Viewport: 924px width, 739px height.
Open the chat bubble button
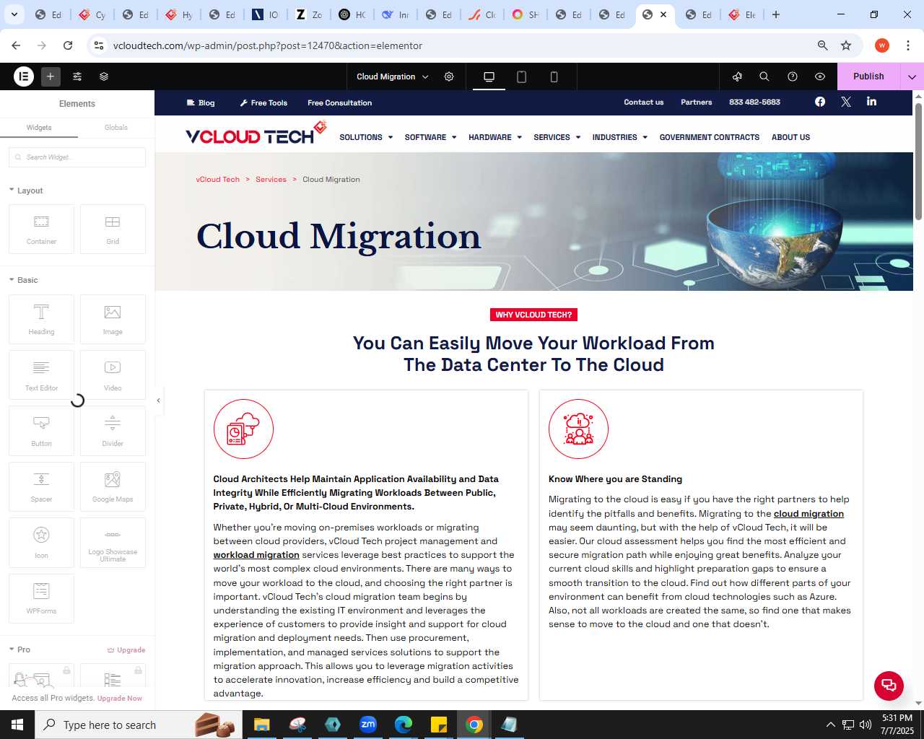[889, 686]
